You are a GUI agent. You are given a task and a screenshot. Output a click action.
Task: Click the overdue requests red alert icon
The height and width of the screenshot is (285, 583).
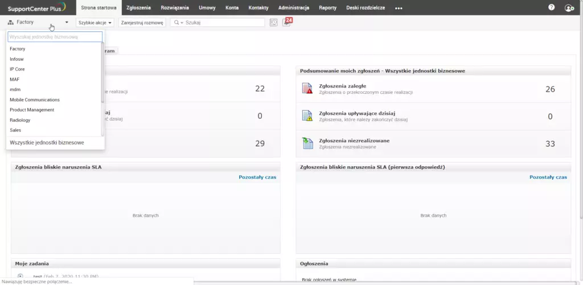[307, 89]
